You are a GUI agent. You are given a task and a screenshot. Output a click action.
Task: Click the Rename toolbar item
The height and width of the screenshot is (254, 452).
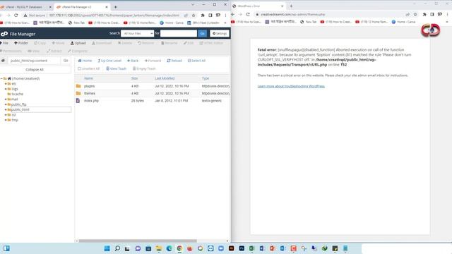(x=169, y=43)
